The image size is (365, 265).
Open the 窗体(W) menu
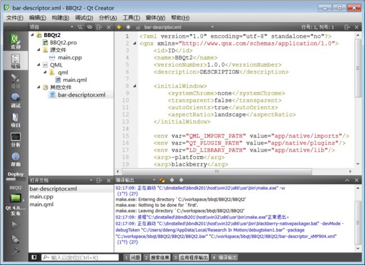click(156, 17)
